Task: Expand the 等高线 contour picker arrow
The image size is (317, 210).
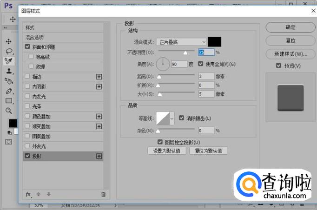Action: 172,119
